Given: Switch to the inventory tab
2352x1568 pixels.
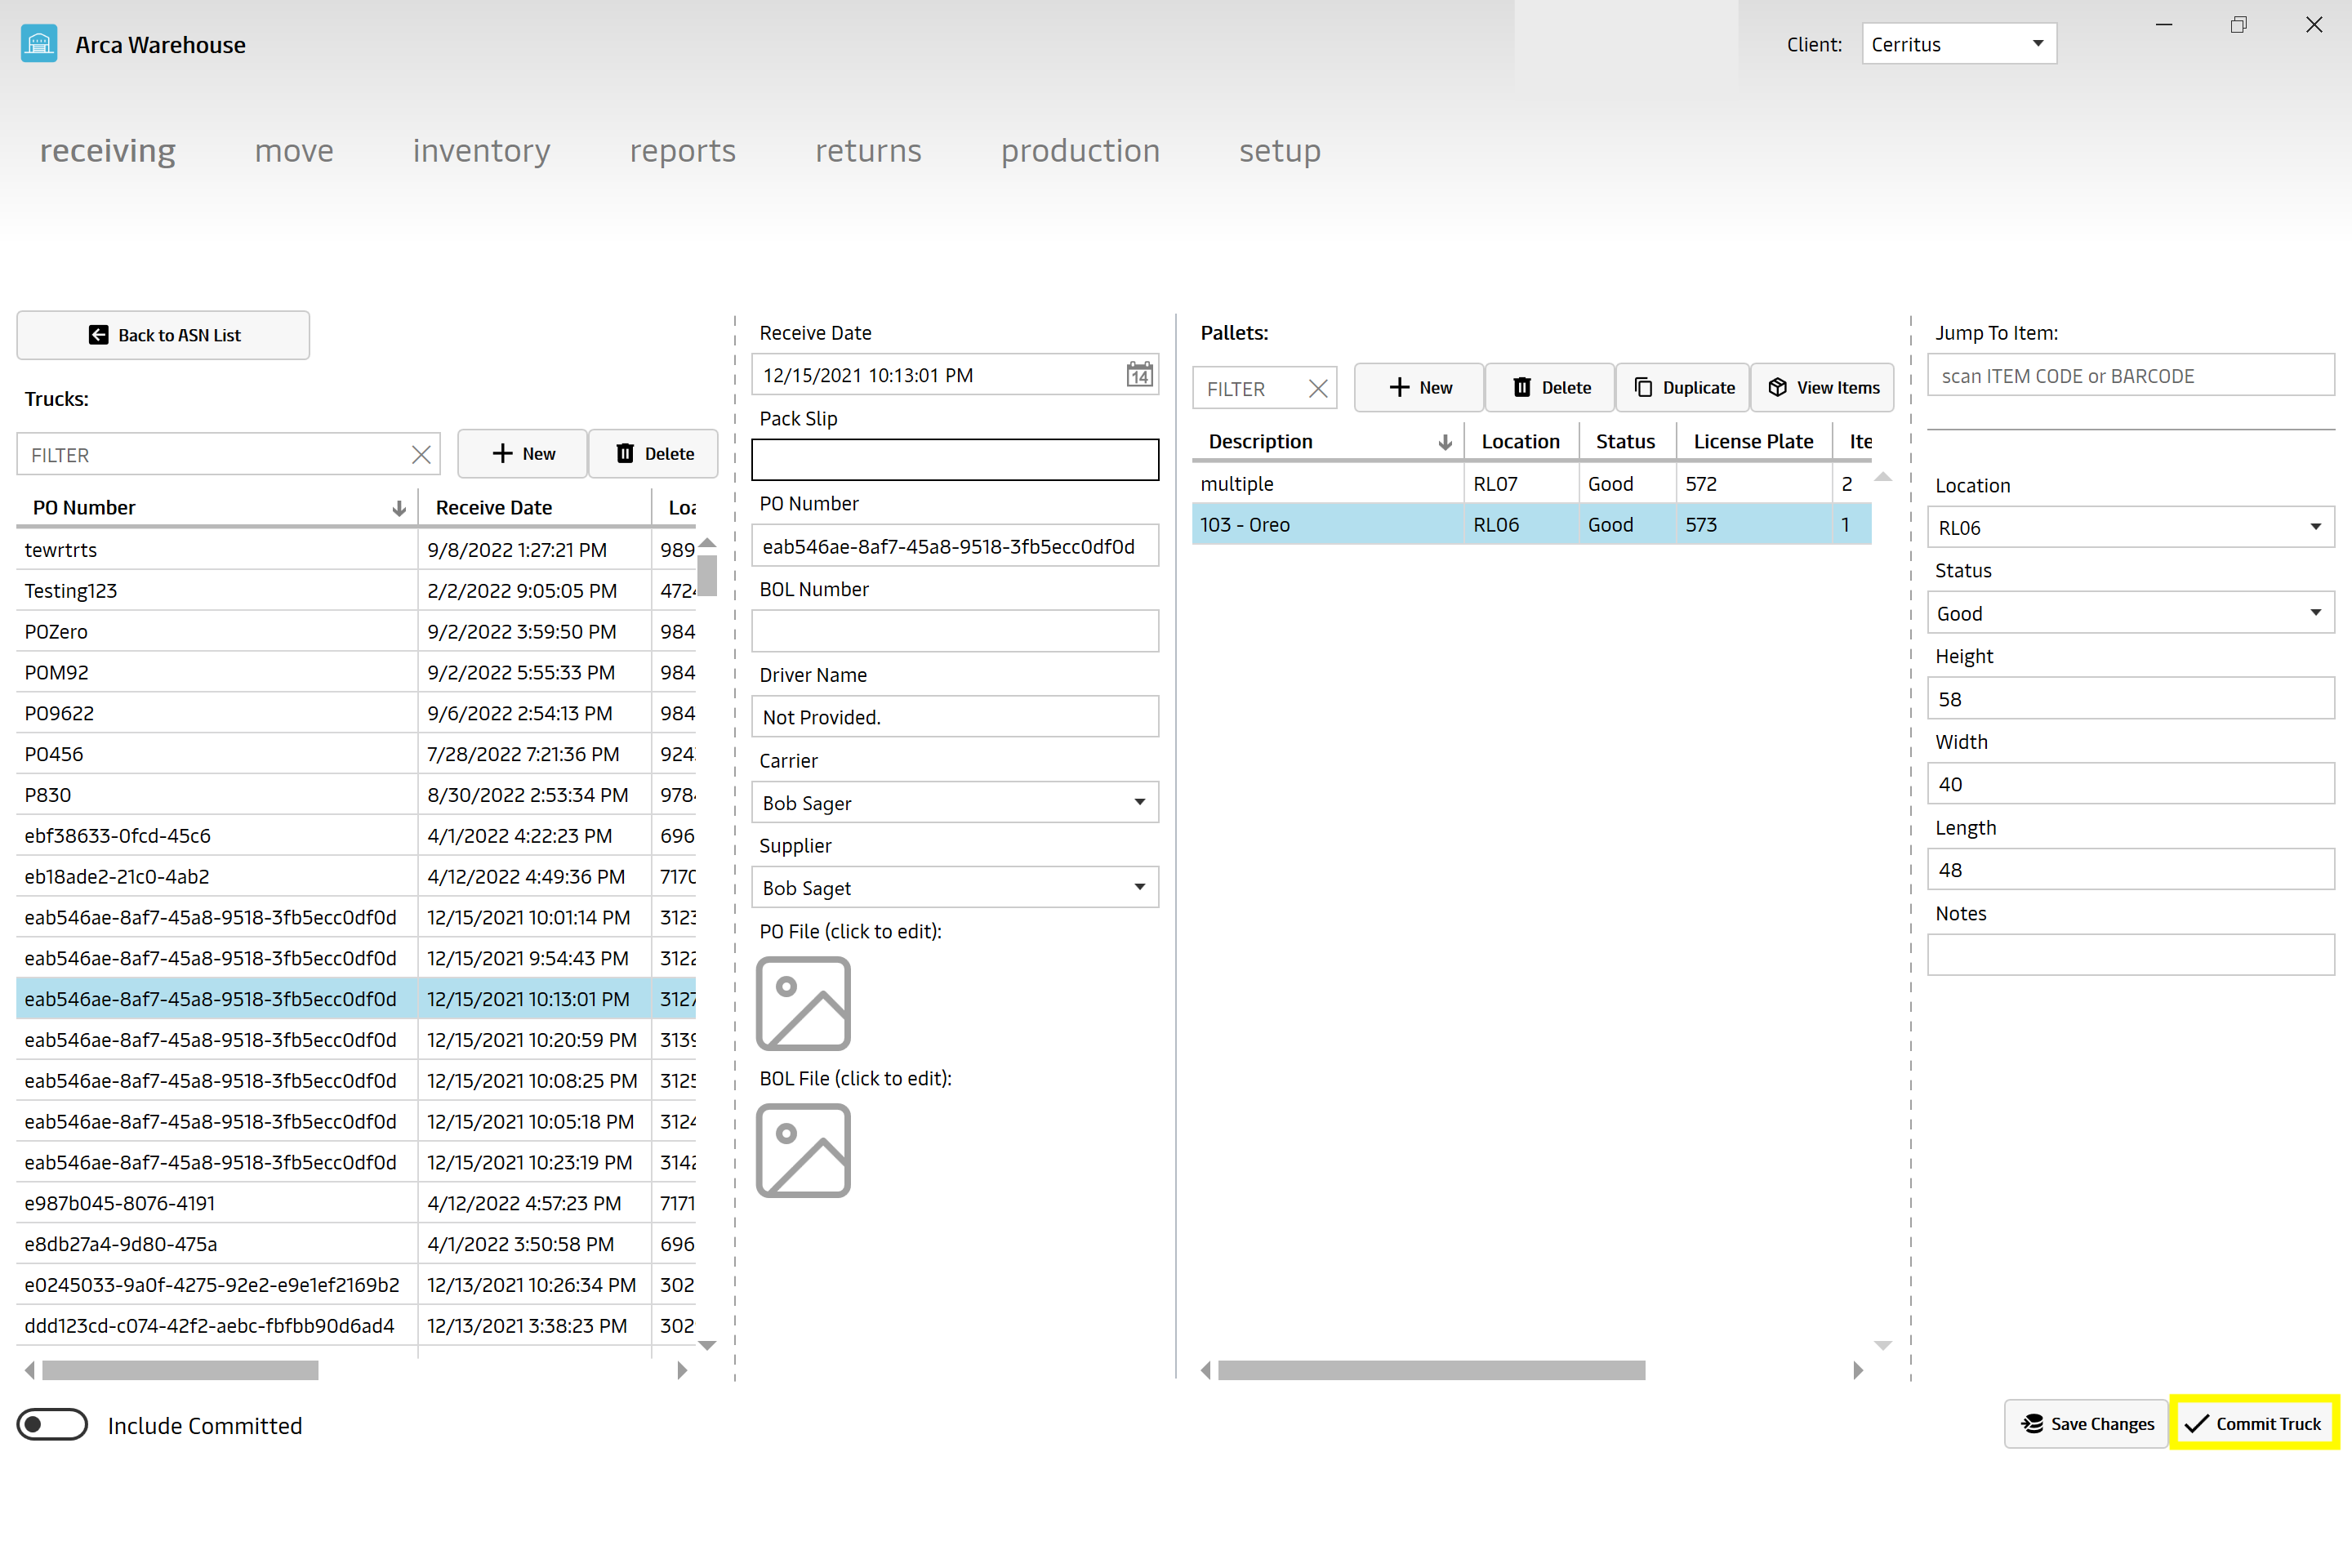Looking at the screenshot, I should point(481,150).
